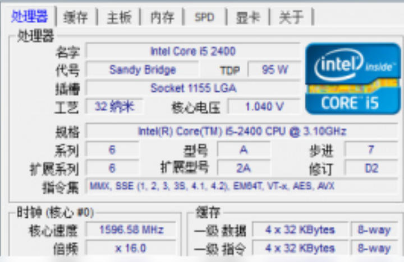
Task: Click the Sandy Bridge code name value
Action: [143, 69]
